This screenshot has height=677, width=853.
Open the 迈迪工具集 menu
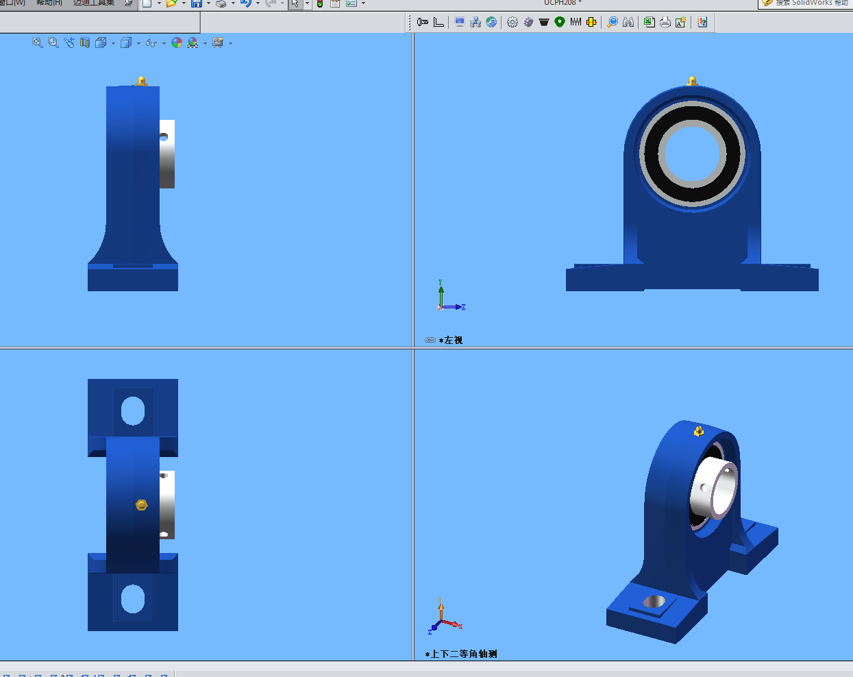(x=94, y=3)
